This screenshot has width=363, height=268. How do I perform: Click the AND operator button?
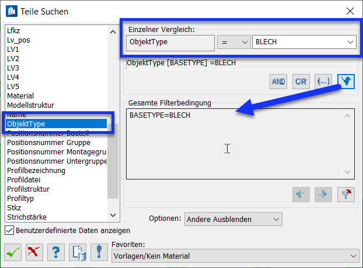(278, 82)
